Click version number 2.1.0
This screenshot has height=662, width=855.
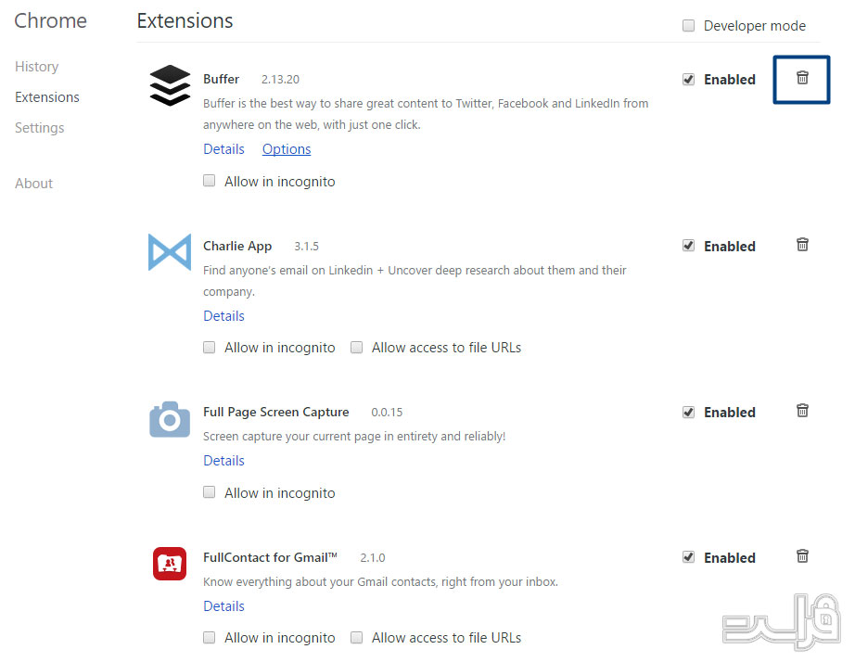click(373, 558)
